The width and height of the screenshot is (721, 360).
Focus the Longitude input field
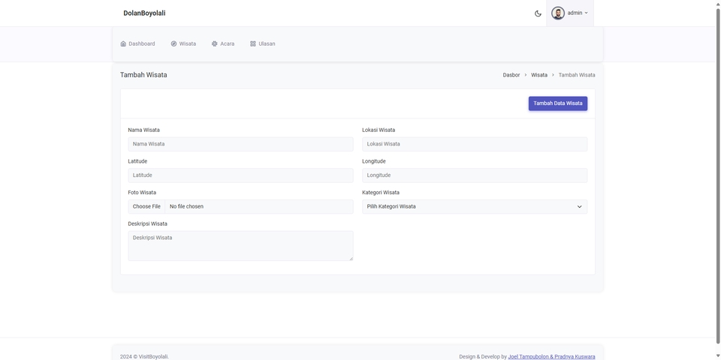(x=475, y=175)
